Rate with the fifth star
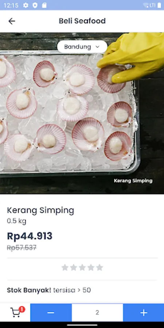Image resolution: width=164 pixels, height=328 pixels. (99, 268)
